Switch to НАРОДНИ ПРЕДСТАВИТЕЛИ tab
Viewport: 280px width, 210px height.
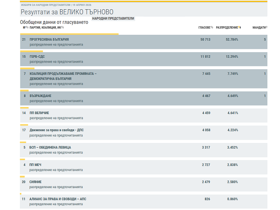click(x=113, y=18)
